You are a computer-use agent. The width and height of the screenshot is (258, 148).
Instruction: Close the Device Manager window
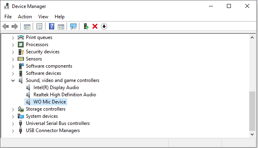pos(247,6)
